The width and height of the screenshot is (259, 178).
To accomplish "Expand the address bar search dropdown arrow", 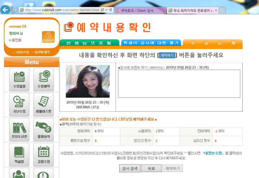I will coord(106,10).
